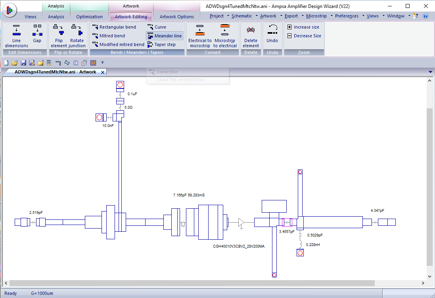435x298 pixels.
Task: Switch to the Artwork Options tab
Action: pyautogui.click(x=177, y=17)
